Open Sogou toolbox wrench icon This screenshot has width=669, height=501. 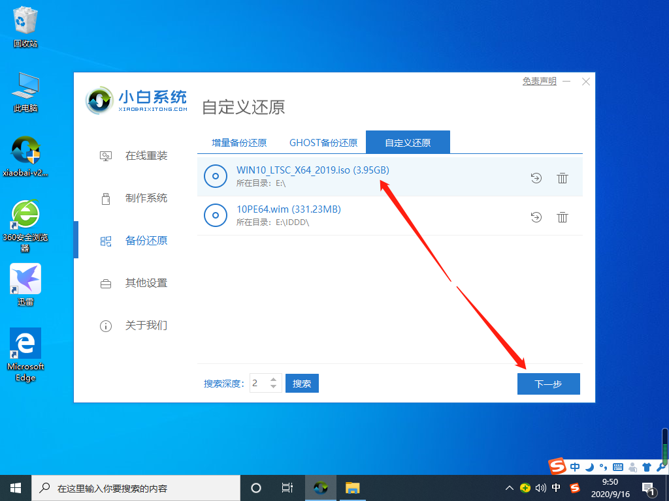(x=662, y=467)
